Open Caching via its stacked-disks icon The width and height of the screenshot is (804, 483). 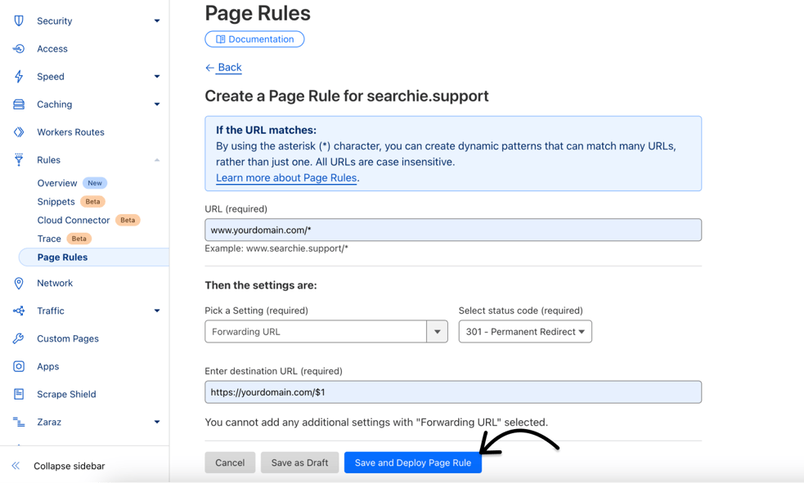tap(18, 104)
